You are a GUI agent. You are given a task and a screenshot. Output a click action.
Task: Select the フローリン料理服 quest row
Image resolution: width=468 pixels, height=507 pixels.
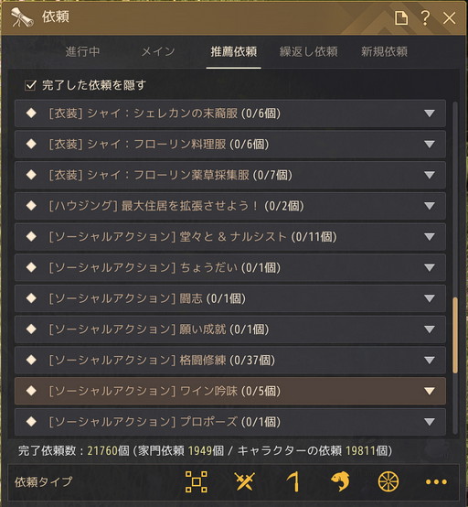[x=230, y=145]
